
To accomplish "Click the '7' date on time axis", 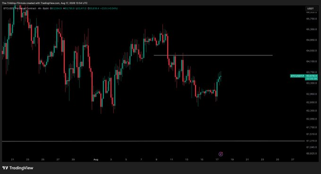I will click(x=141, y=159).
